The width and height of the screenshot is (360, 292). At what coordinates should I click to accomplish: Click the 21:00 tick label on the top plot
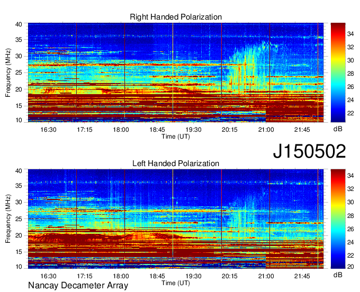point(266,130)
